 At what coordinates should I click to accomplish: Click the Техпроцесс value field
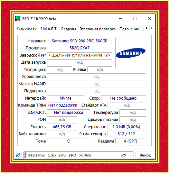[x=59, y=70]
